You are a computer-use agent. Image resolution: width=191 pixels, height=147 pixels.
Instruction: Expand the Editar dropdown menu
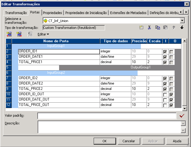[43, 34]
